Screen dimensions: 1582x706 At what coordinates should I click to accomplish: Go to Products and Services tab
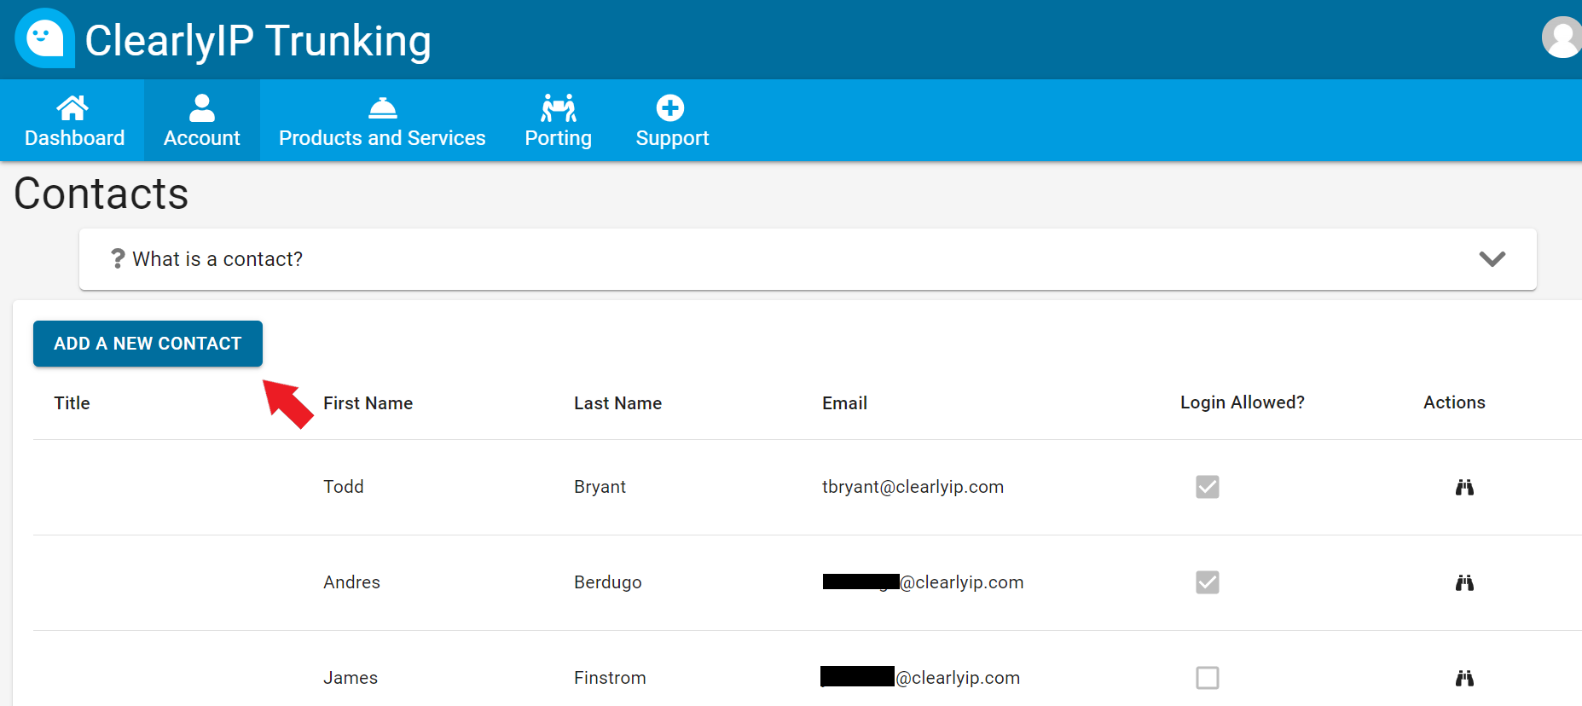(x=382, y=120)
